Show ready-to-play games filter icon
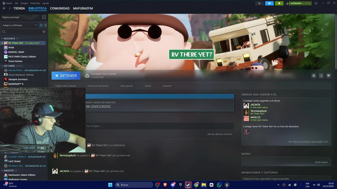Image resolution: width=337 pixels, height=189 pixels. click(x=46, y=25)
